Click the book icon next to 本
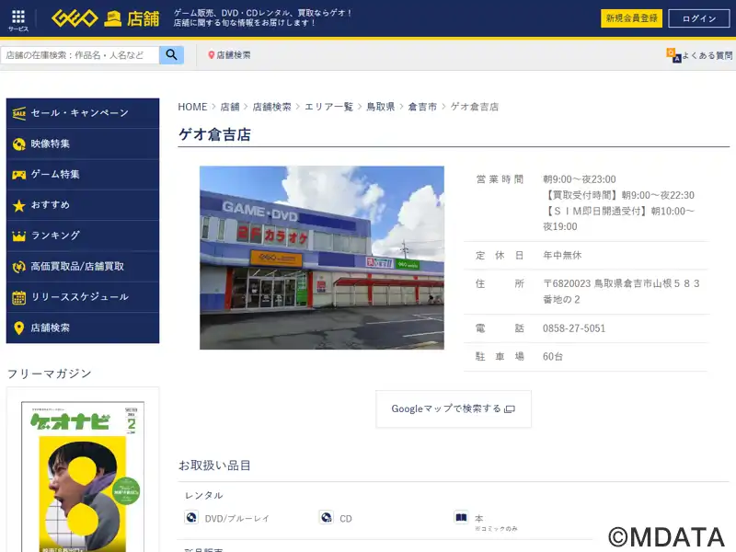 pos(461,517)
